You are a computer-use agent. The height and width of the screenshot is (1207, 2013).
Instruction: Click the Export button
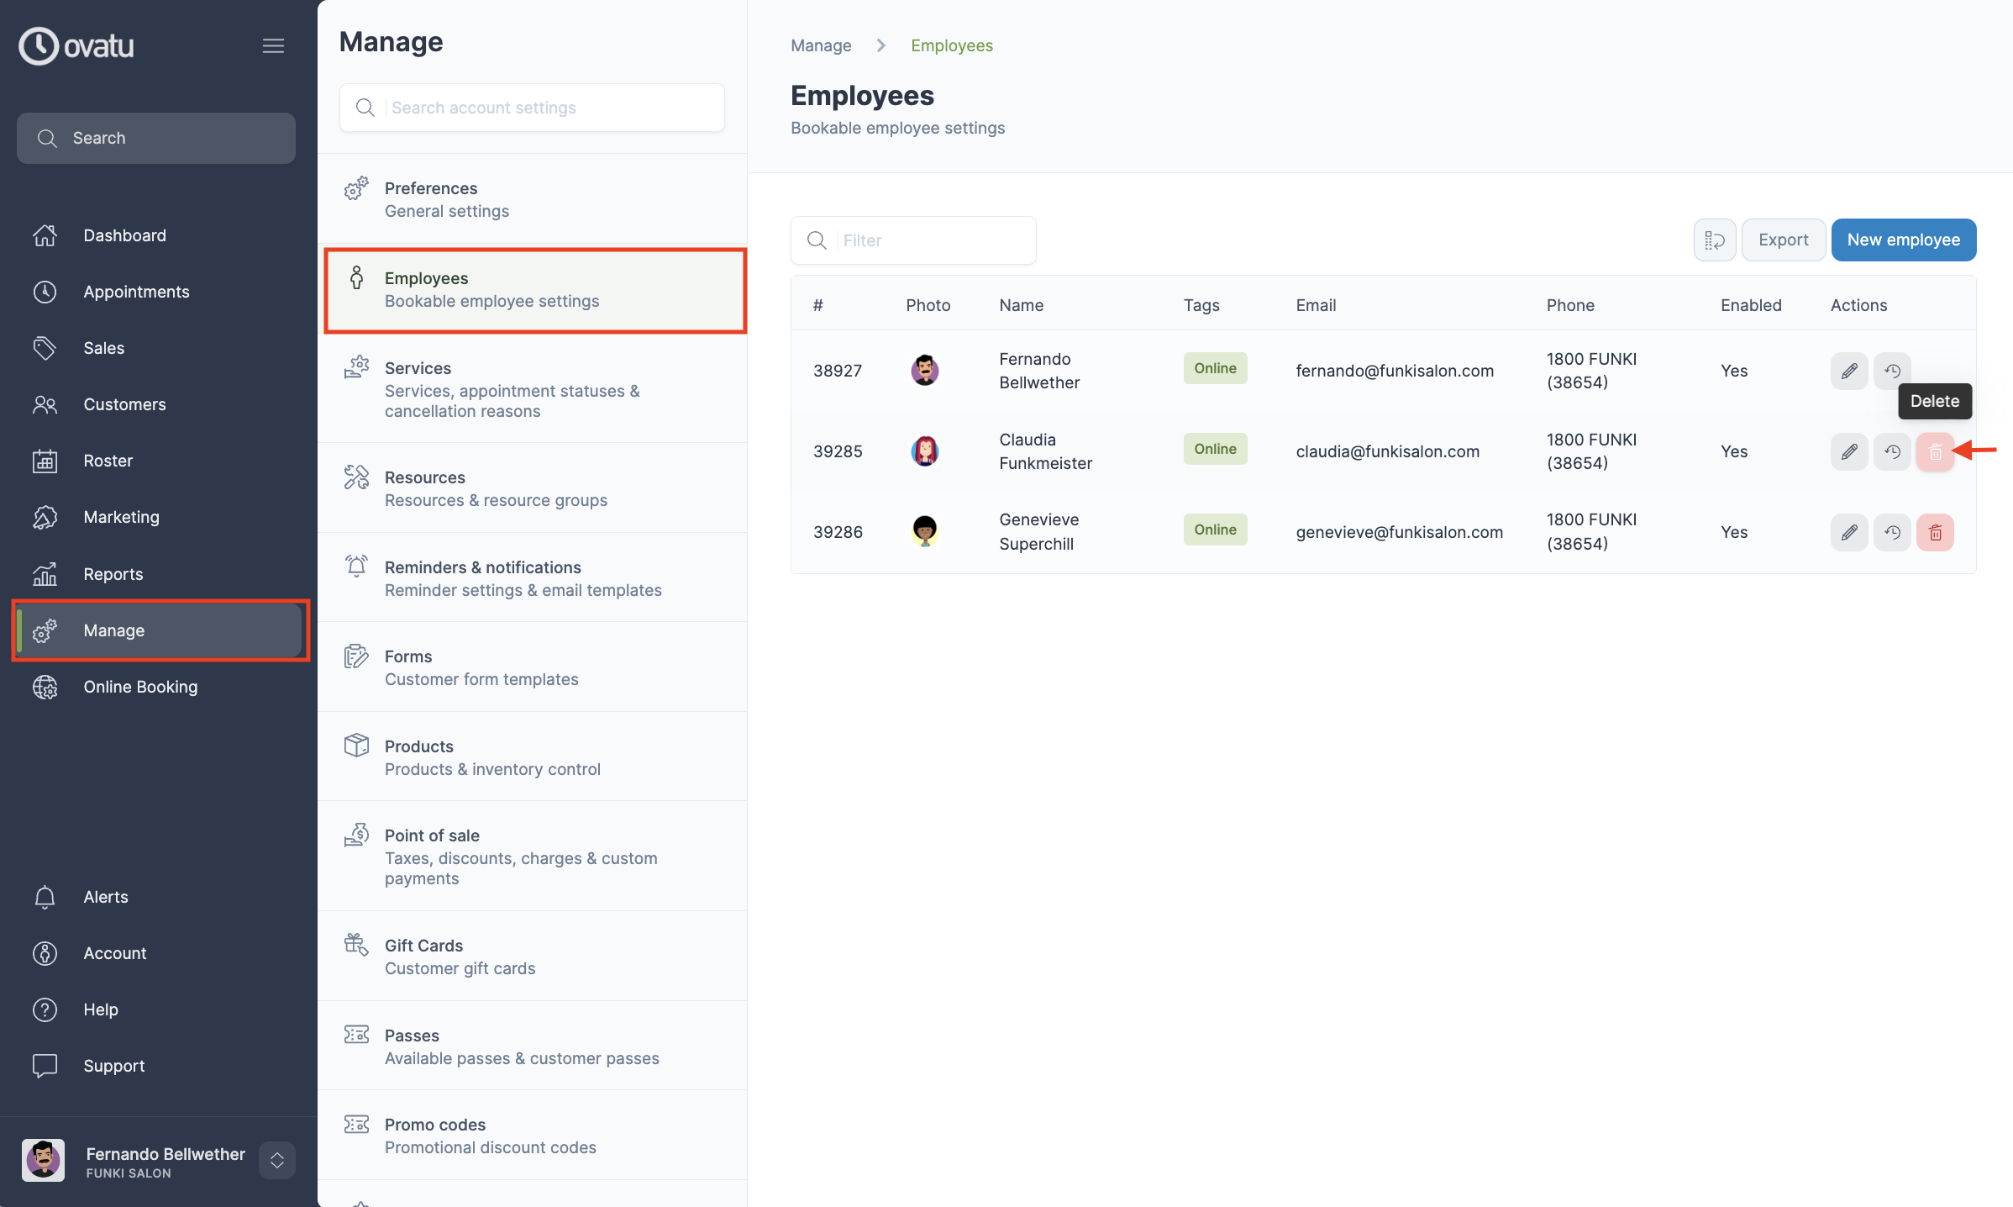point(1783,240)
